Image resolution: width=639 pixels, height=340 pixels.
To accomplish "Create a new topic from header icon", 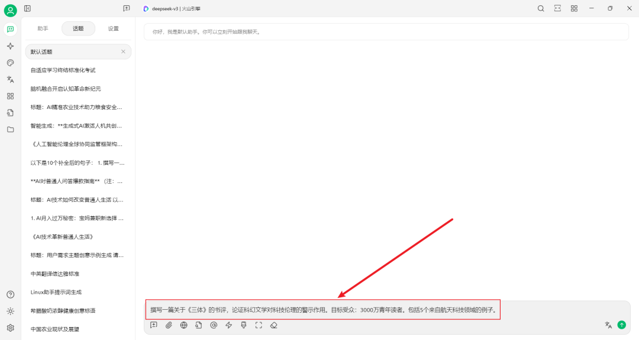I will pyautogui.click(x=127, y=8).
